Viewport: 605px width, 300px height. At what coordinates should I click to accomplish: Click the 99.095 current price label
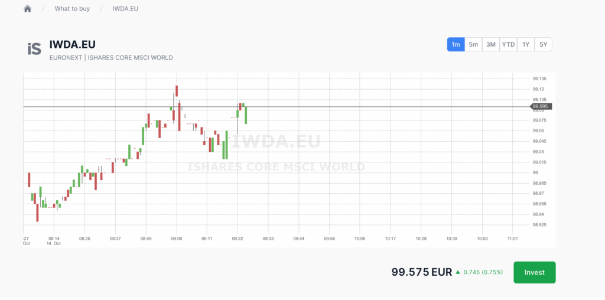[541, 106]
